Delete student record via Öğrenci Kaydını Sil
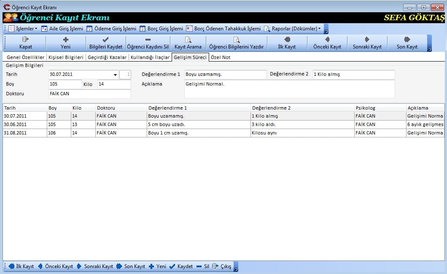Viewport: 447px width, 274px height. coord(148,40)
